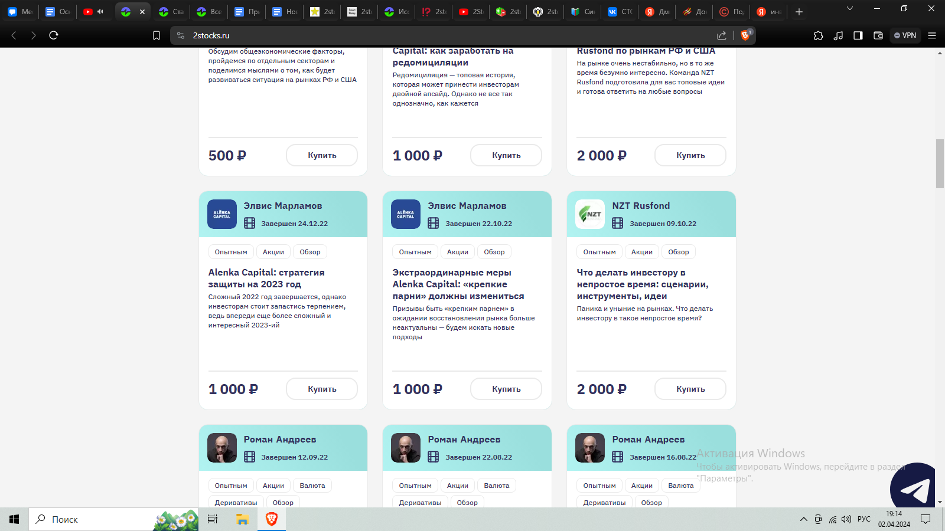Open Task View on the taskbar
This screenshot has height=531, width=945.
point(213,519)
